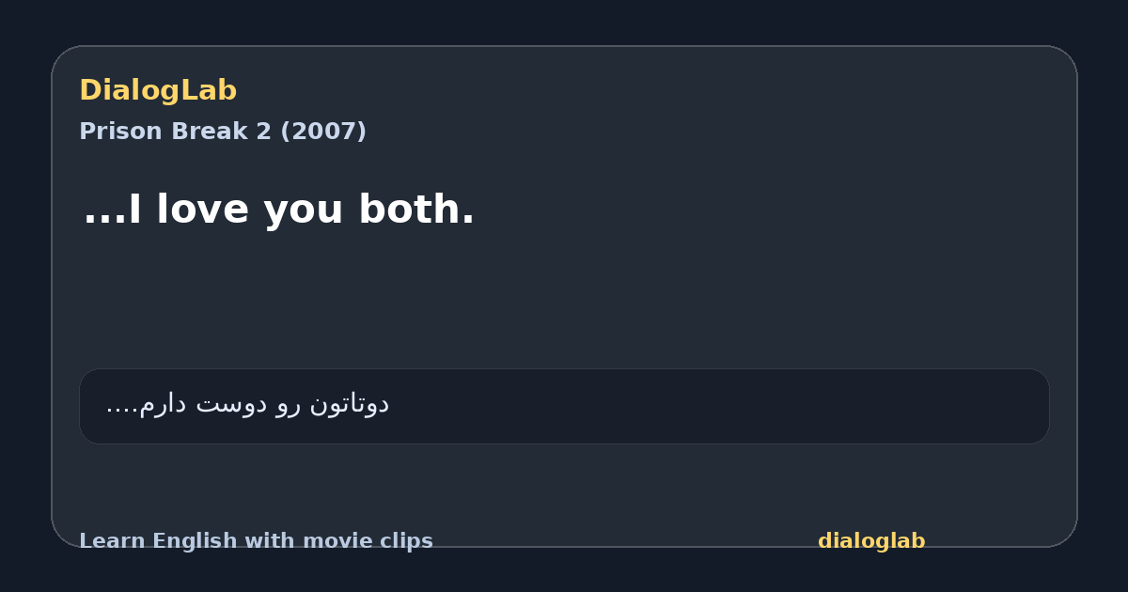Click inside the Persian translation box
Screen dimensions: 1128x592
[x=564, y=406]
